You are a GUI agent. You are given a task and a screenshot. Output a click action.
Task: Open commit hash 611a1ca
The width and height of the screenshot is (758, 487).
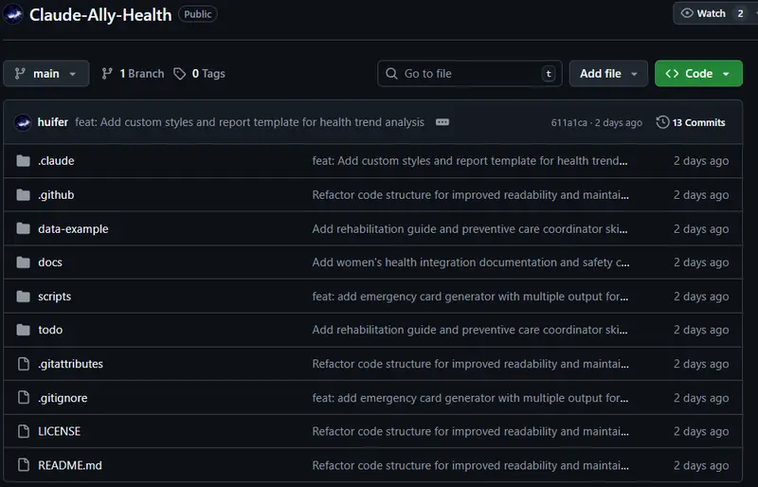click(568, 123)
